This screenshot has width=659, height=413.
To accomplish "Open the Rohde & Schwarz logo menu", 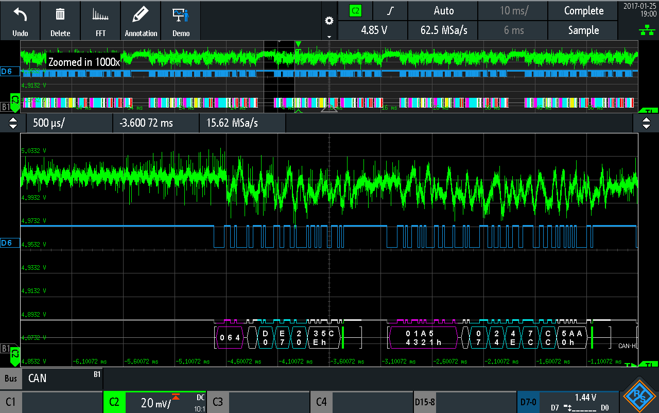I will (x=639, y=395).
